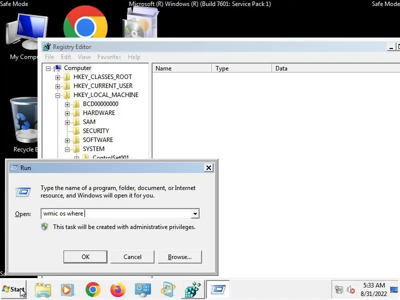The height and width of the screenshot is (300, 400).
Task: Click the Type column header
Action: pos(242,68)
